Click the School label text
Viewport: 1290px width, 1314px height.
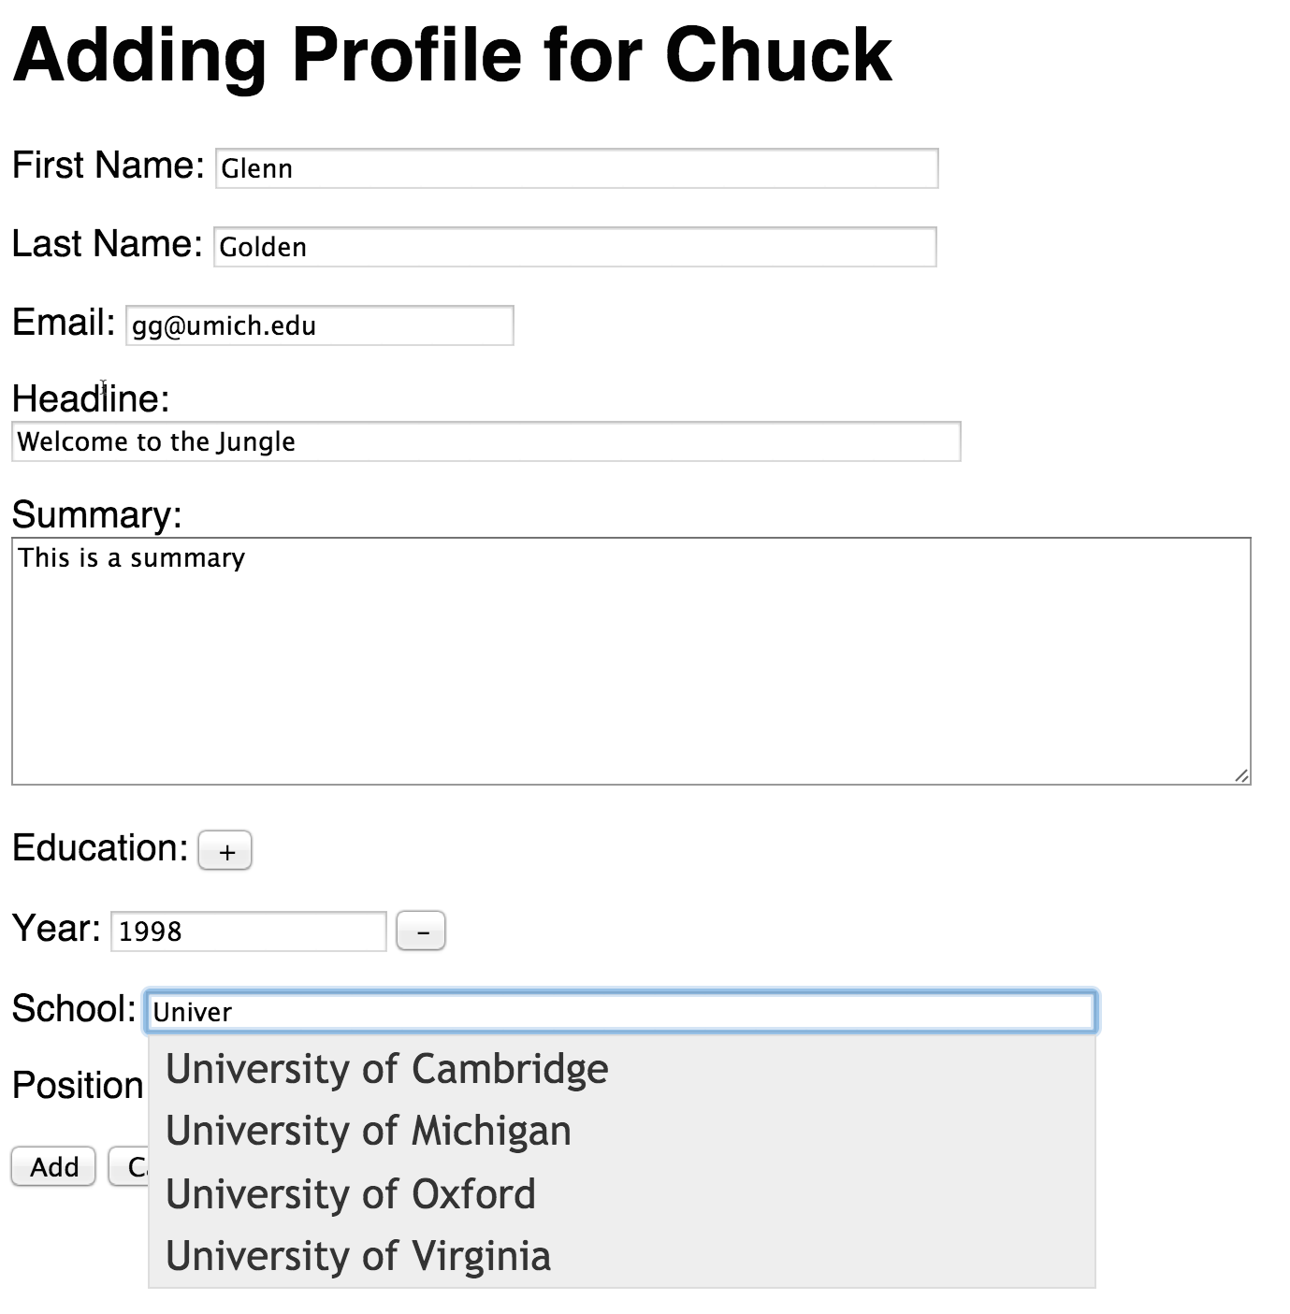(74, 1009)
